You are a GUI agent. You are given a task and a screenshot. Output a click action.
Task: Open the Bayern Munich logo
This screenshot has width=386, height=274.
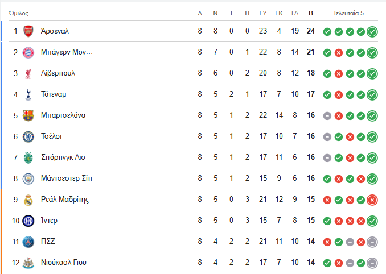(x=28, y=52)
